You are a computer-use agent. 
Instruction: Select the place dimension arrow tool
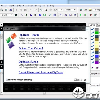pyautogui.click(x=50, y=15)
